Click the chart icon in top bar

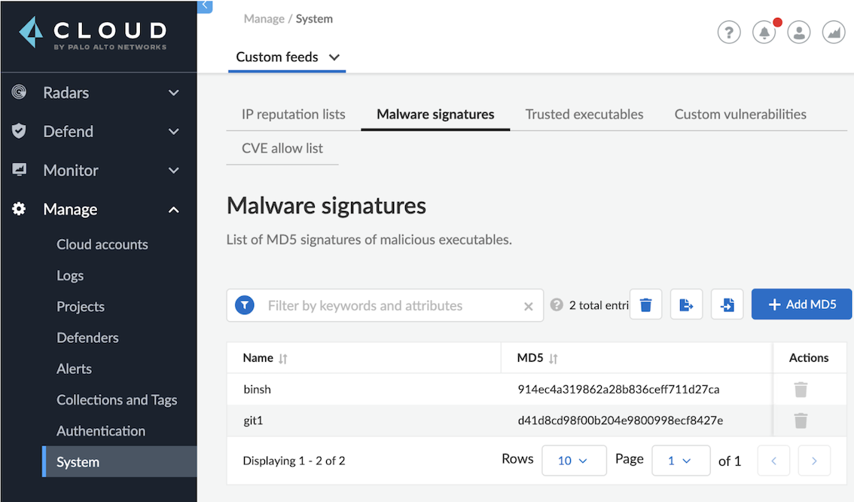(x=834, y=32)
